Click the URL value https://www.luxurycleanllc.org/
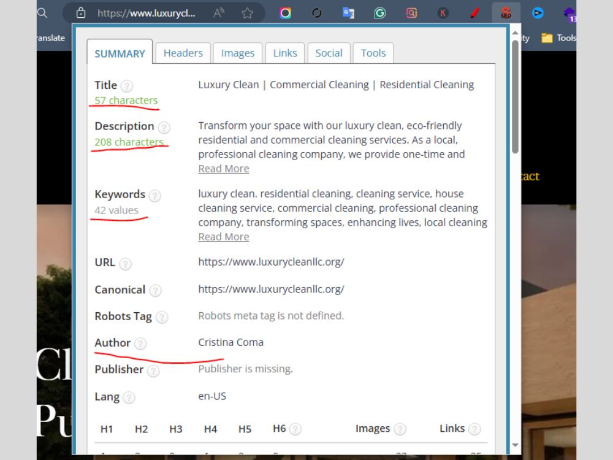The image size is (613, 460). [271, 262]
